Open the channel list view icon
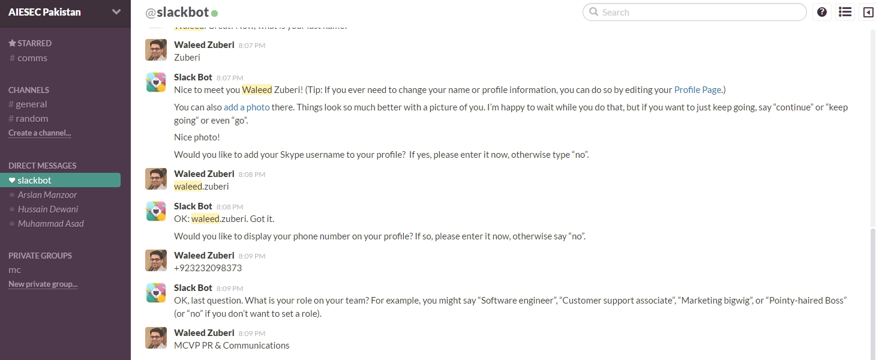The image size is (876, 360). click(845, 12)
